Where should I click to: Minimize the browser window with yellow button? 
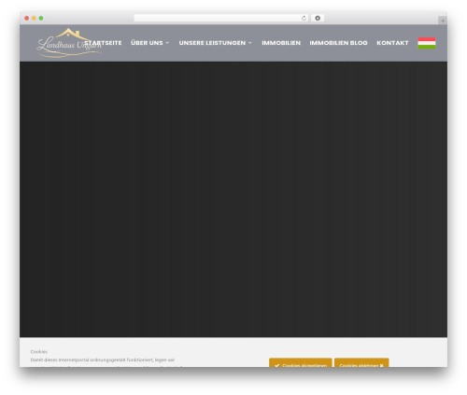tap(34, 18)
